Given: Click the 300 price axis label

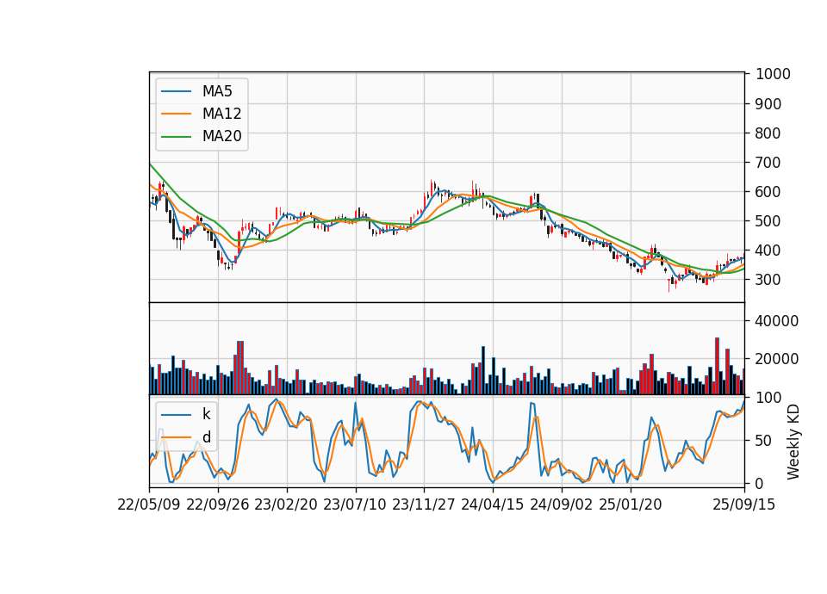Looking at the screenshot, I should [x=768, y=280].
